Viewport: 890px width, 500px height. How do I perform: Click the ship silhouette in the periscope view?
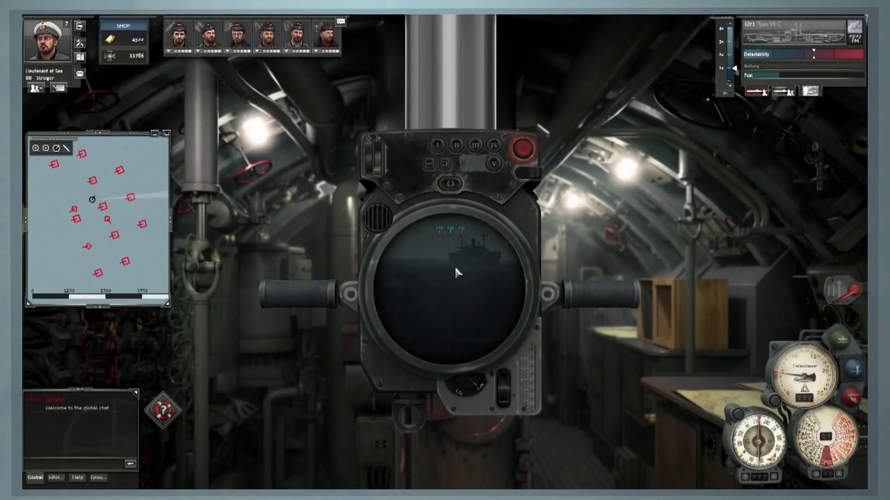point(474,249)
